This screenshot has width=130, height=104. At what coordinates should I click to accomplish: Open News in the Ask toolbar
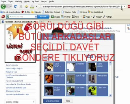click(x=76, y=17)
